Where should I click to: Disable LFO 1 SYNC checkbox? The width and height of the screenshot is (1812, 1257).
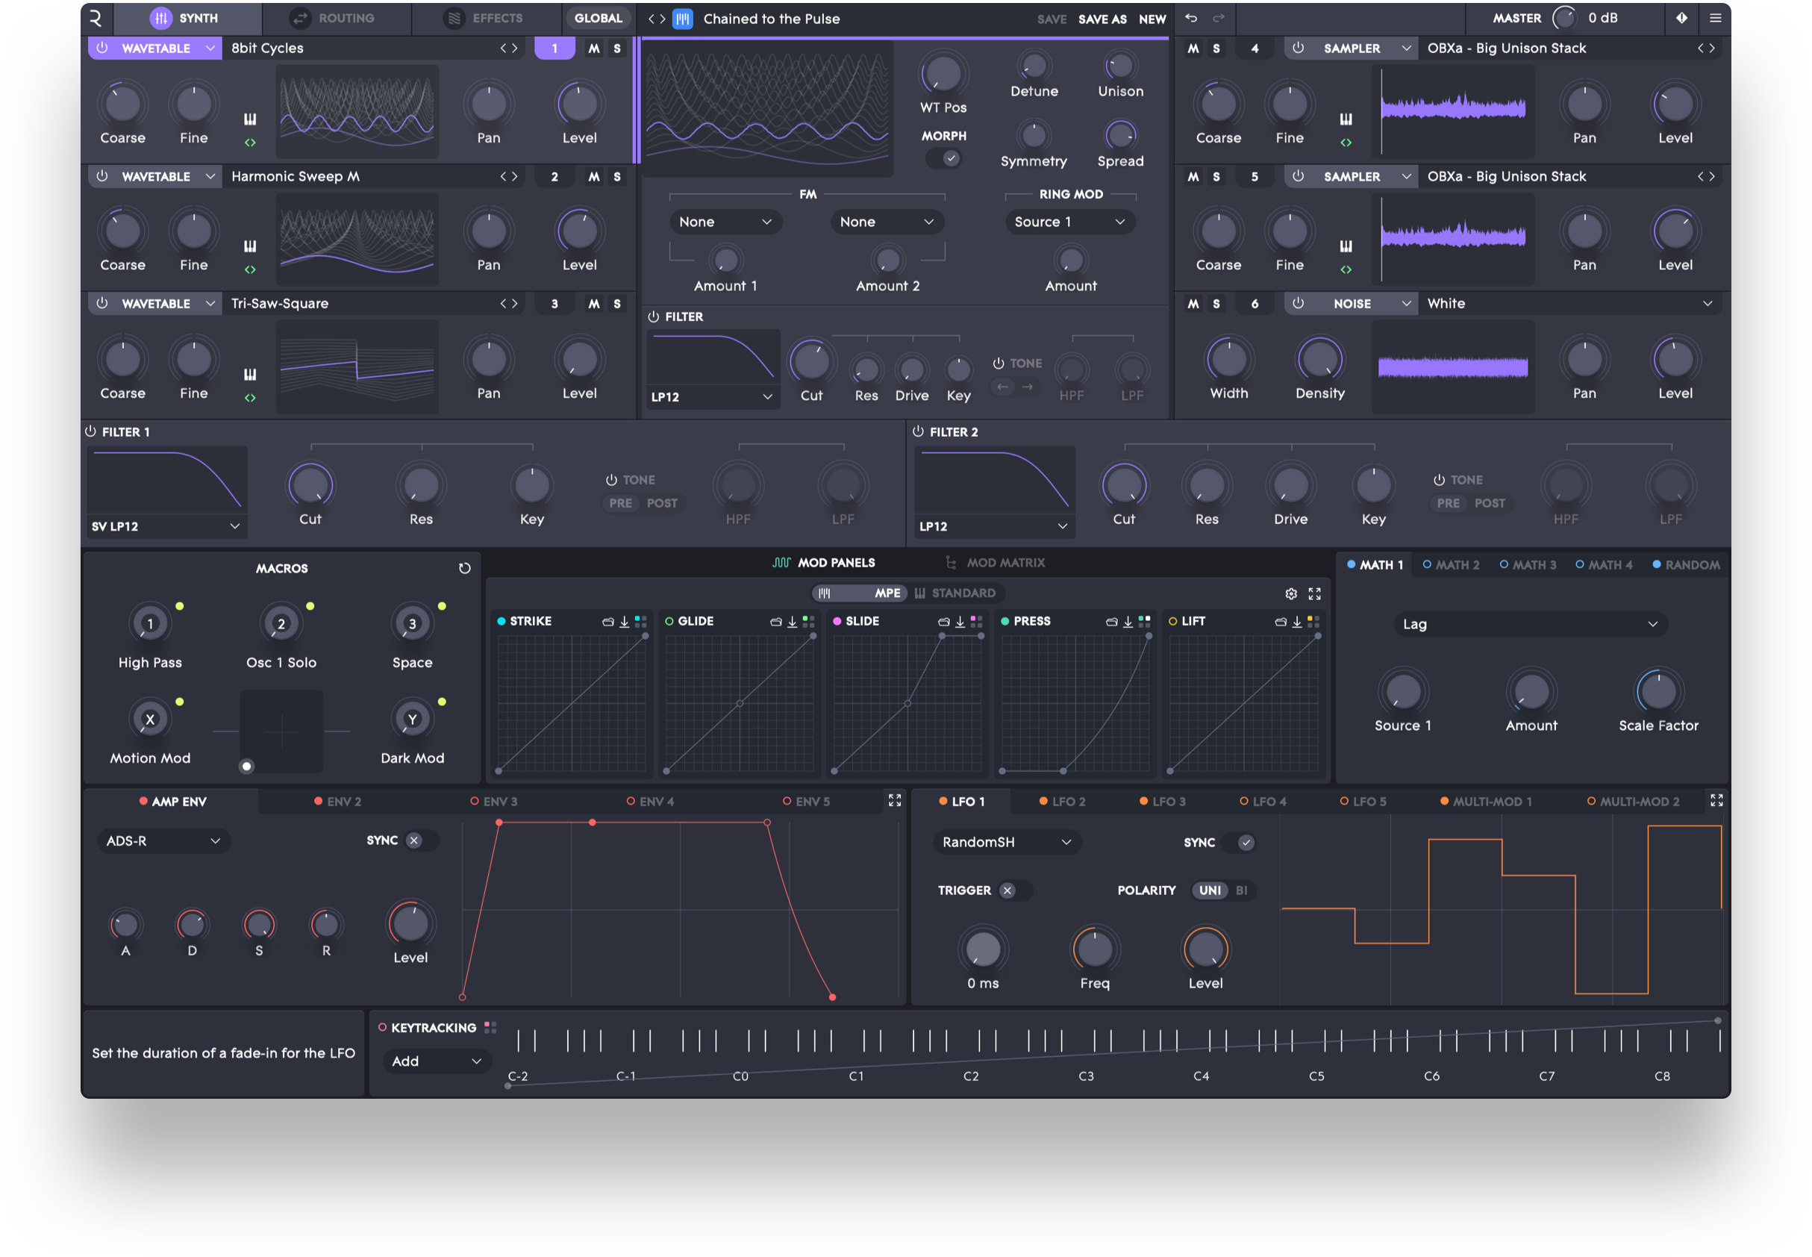tap(1245, 842)
